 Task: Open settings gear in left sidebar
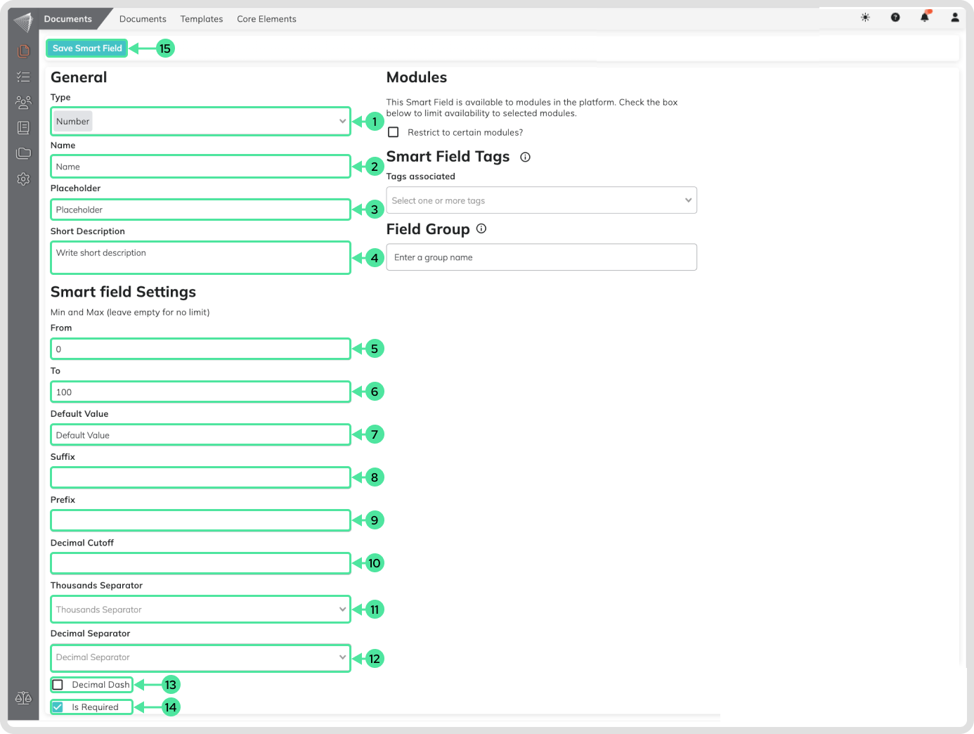point(23,179)
